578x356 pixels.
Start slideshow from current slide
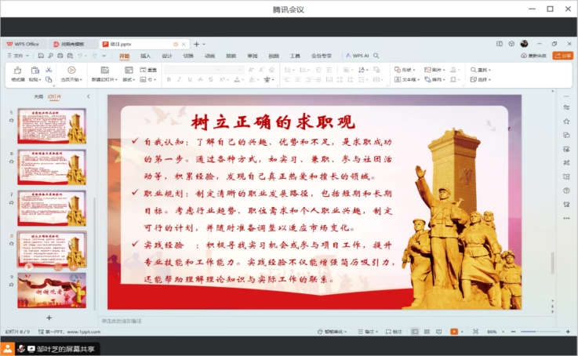click(71, 74)
